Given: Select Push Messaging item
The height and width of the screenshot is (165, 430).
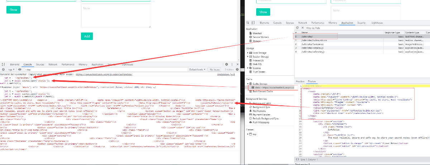Looking at the screenshot, I should [259, 122].
